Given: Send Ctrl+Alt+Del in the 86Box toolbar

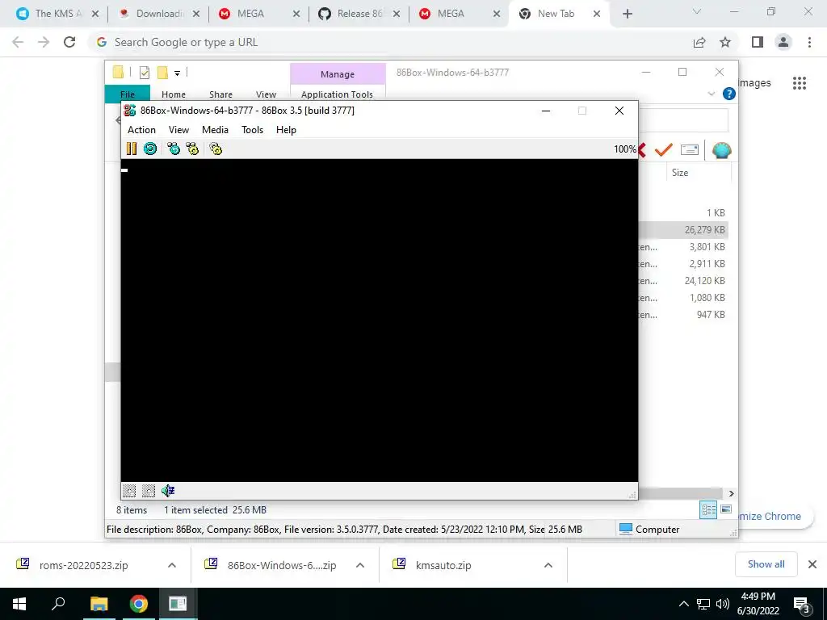Looking at the screenshot, I should click(x=174, y=149).
